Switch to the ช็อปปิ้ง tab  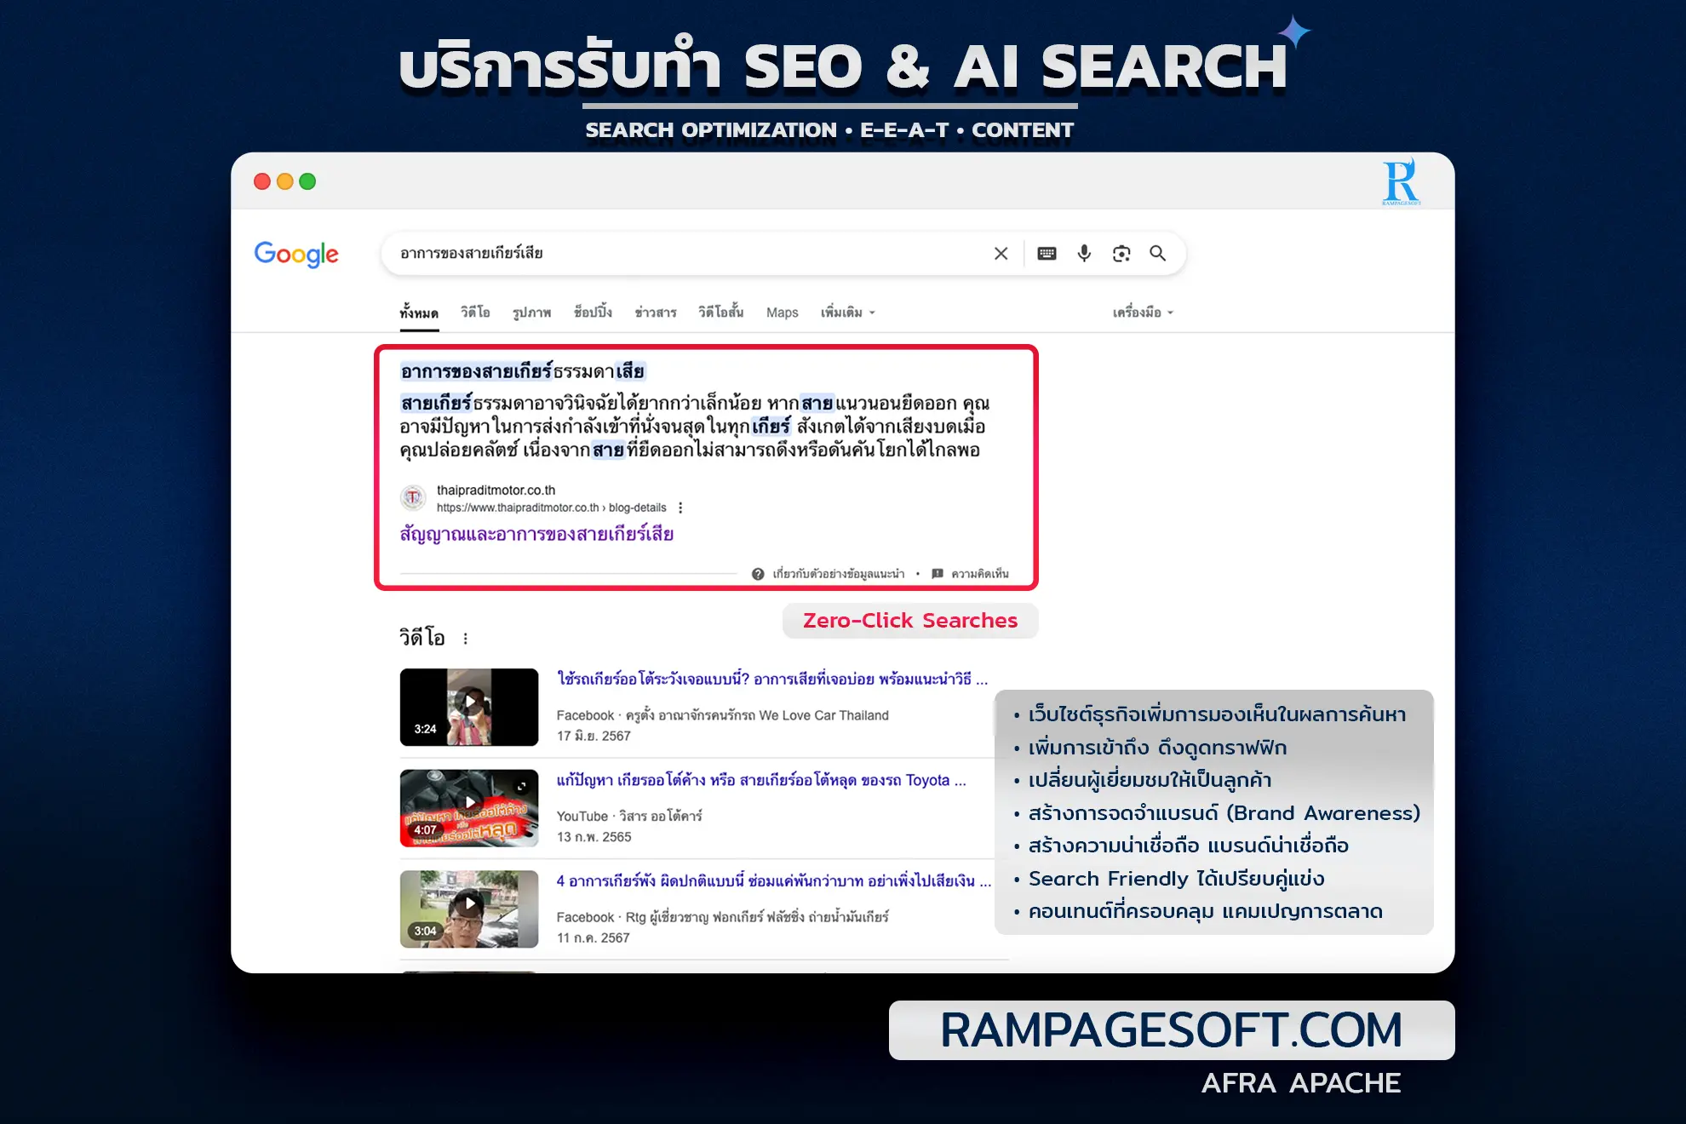coord(593,312)
